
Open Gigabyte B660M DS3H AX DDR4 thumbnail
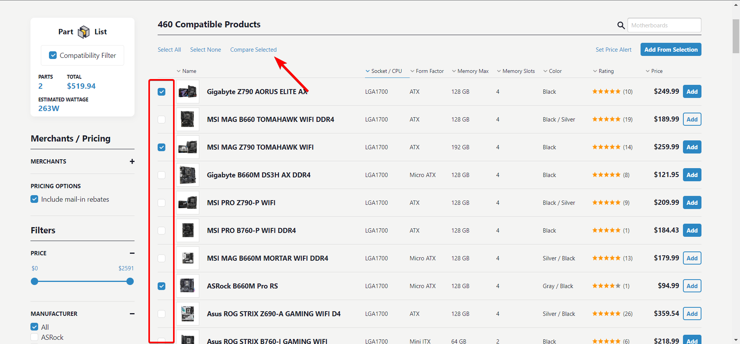(188, 175)
